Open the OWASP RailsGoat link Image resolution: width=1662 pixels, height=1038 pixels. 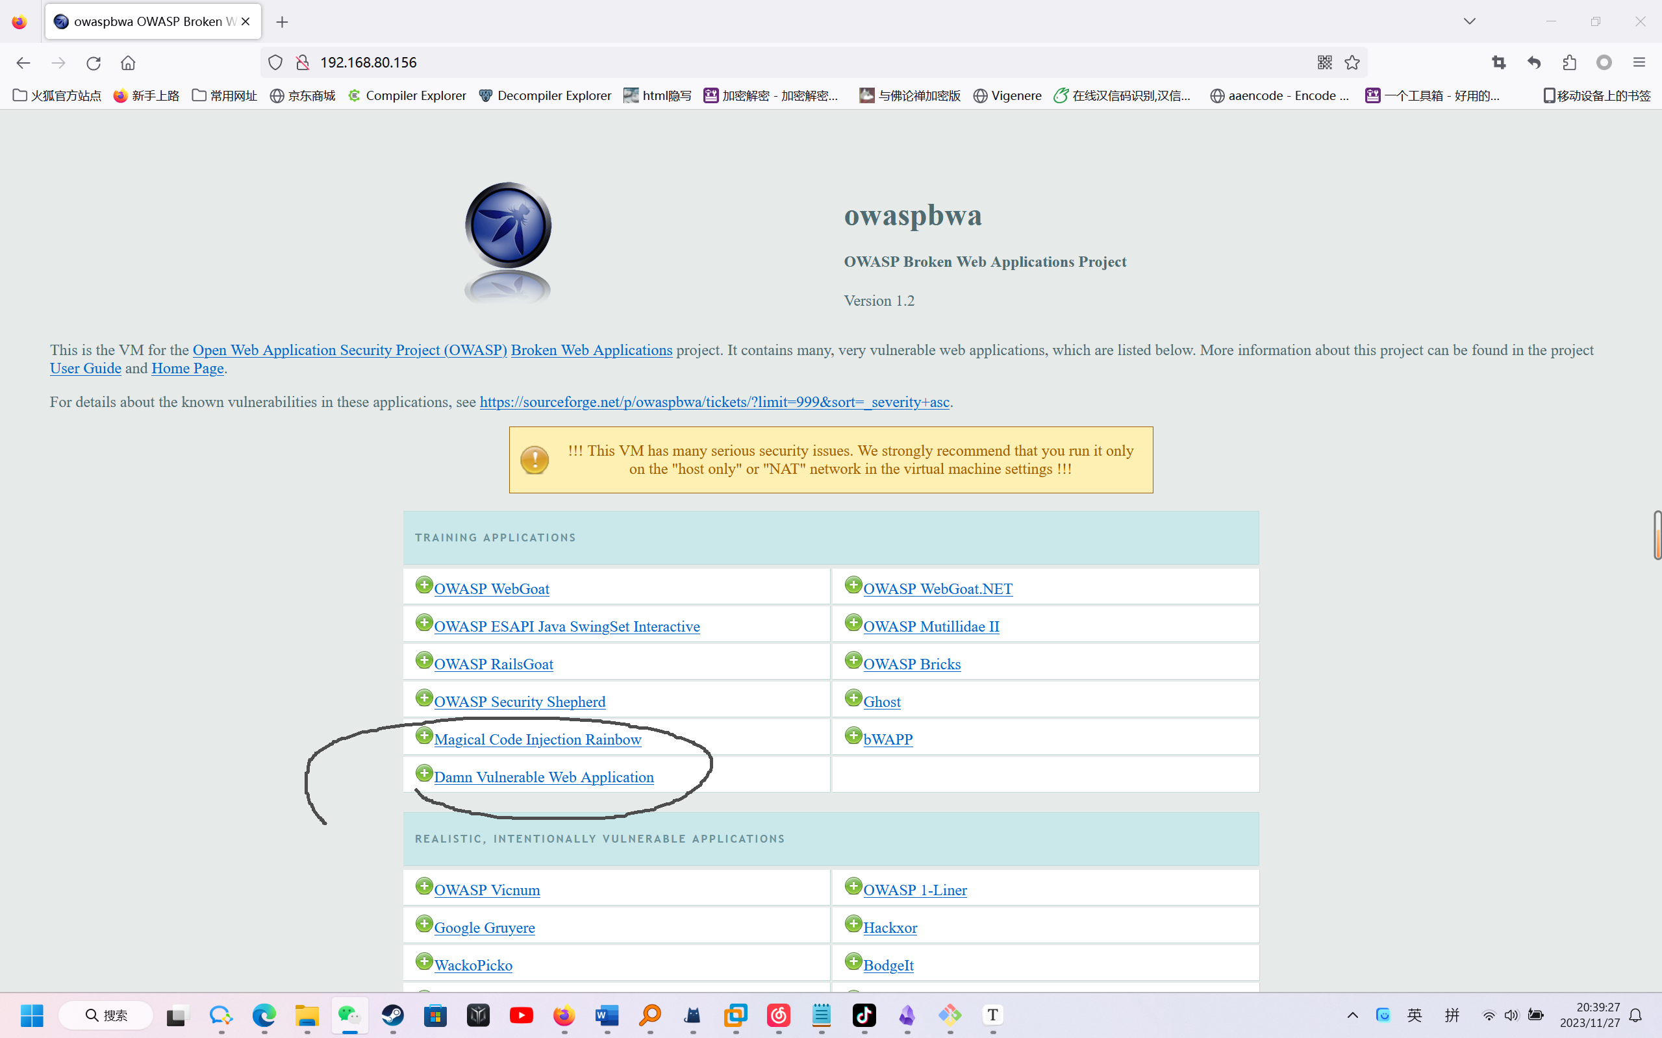point(494,665)
